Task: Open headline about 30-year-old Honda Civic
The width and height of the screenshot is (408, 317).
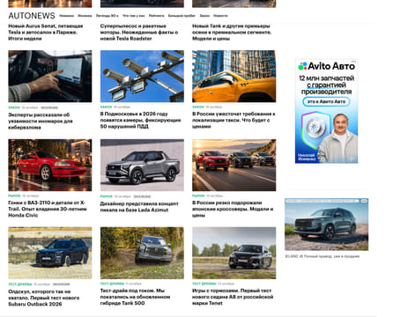Action: pos(48,209)
